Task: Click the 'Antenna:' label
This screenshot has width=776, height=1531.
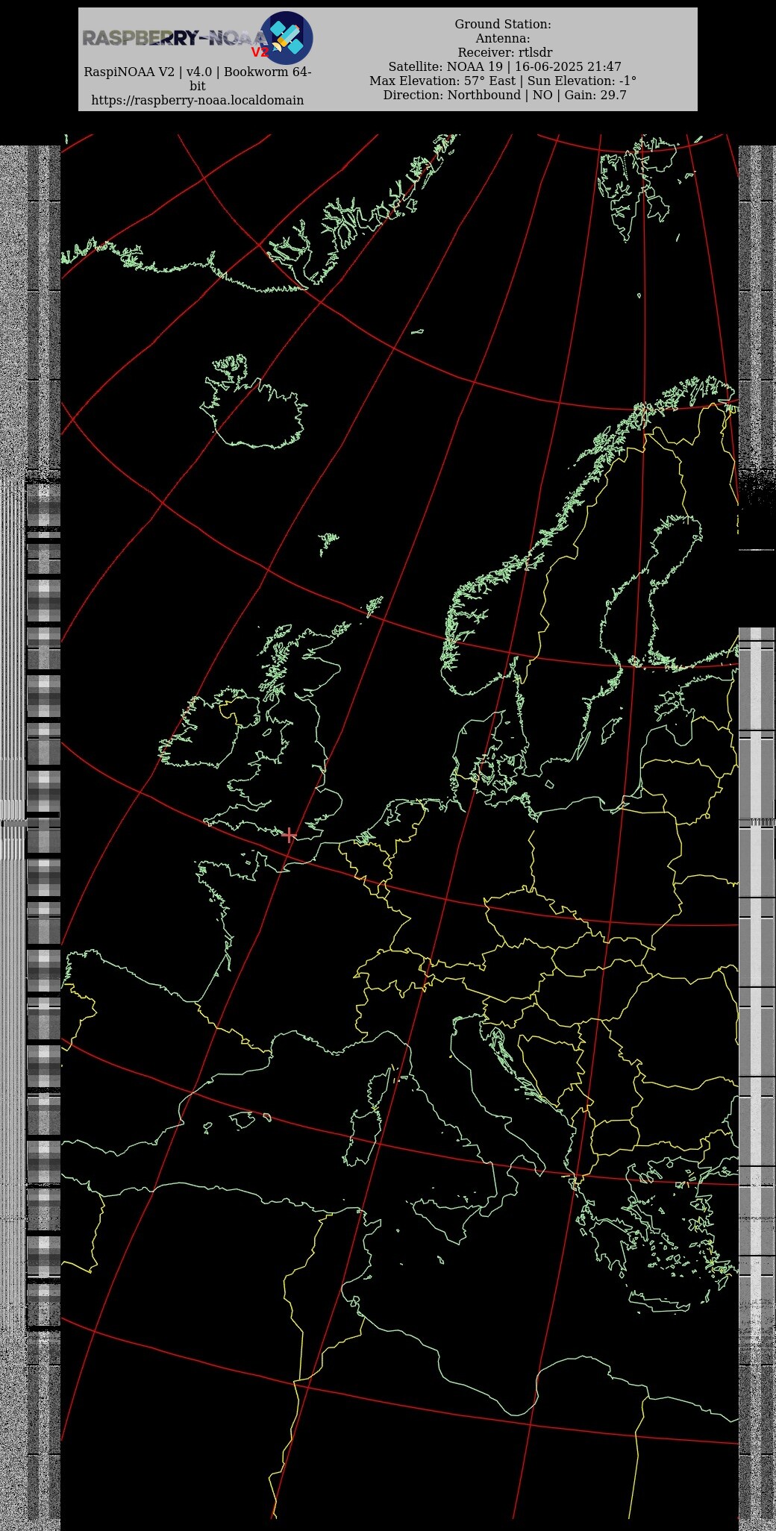Action: click(x=503, y=39)
